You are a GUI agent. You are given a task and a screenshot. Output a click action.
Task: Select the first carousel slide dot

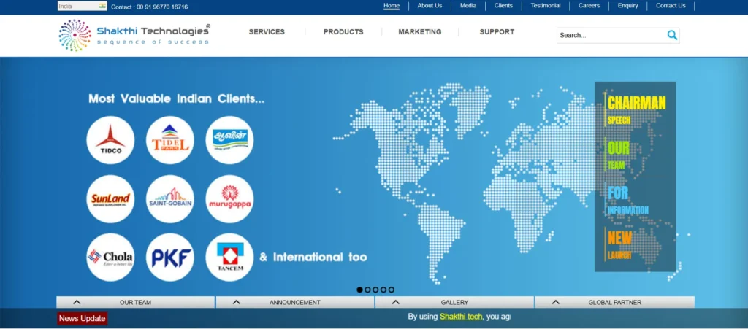point(359,290)
